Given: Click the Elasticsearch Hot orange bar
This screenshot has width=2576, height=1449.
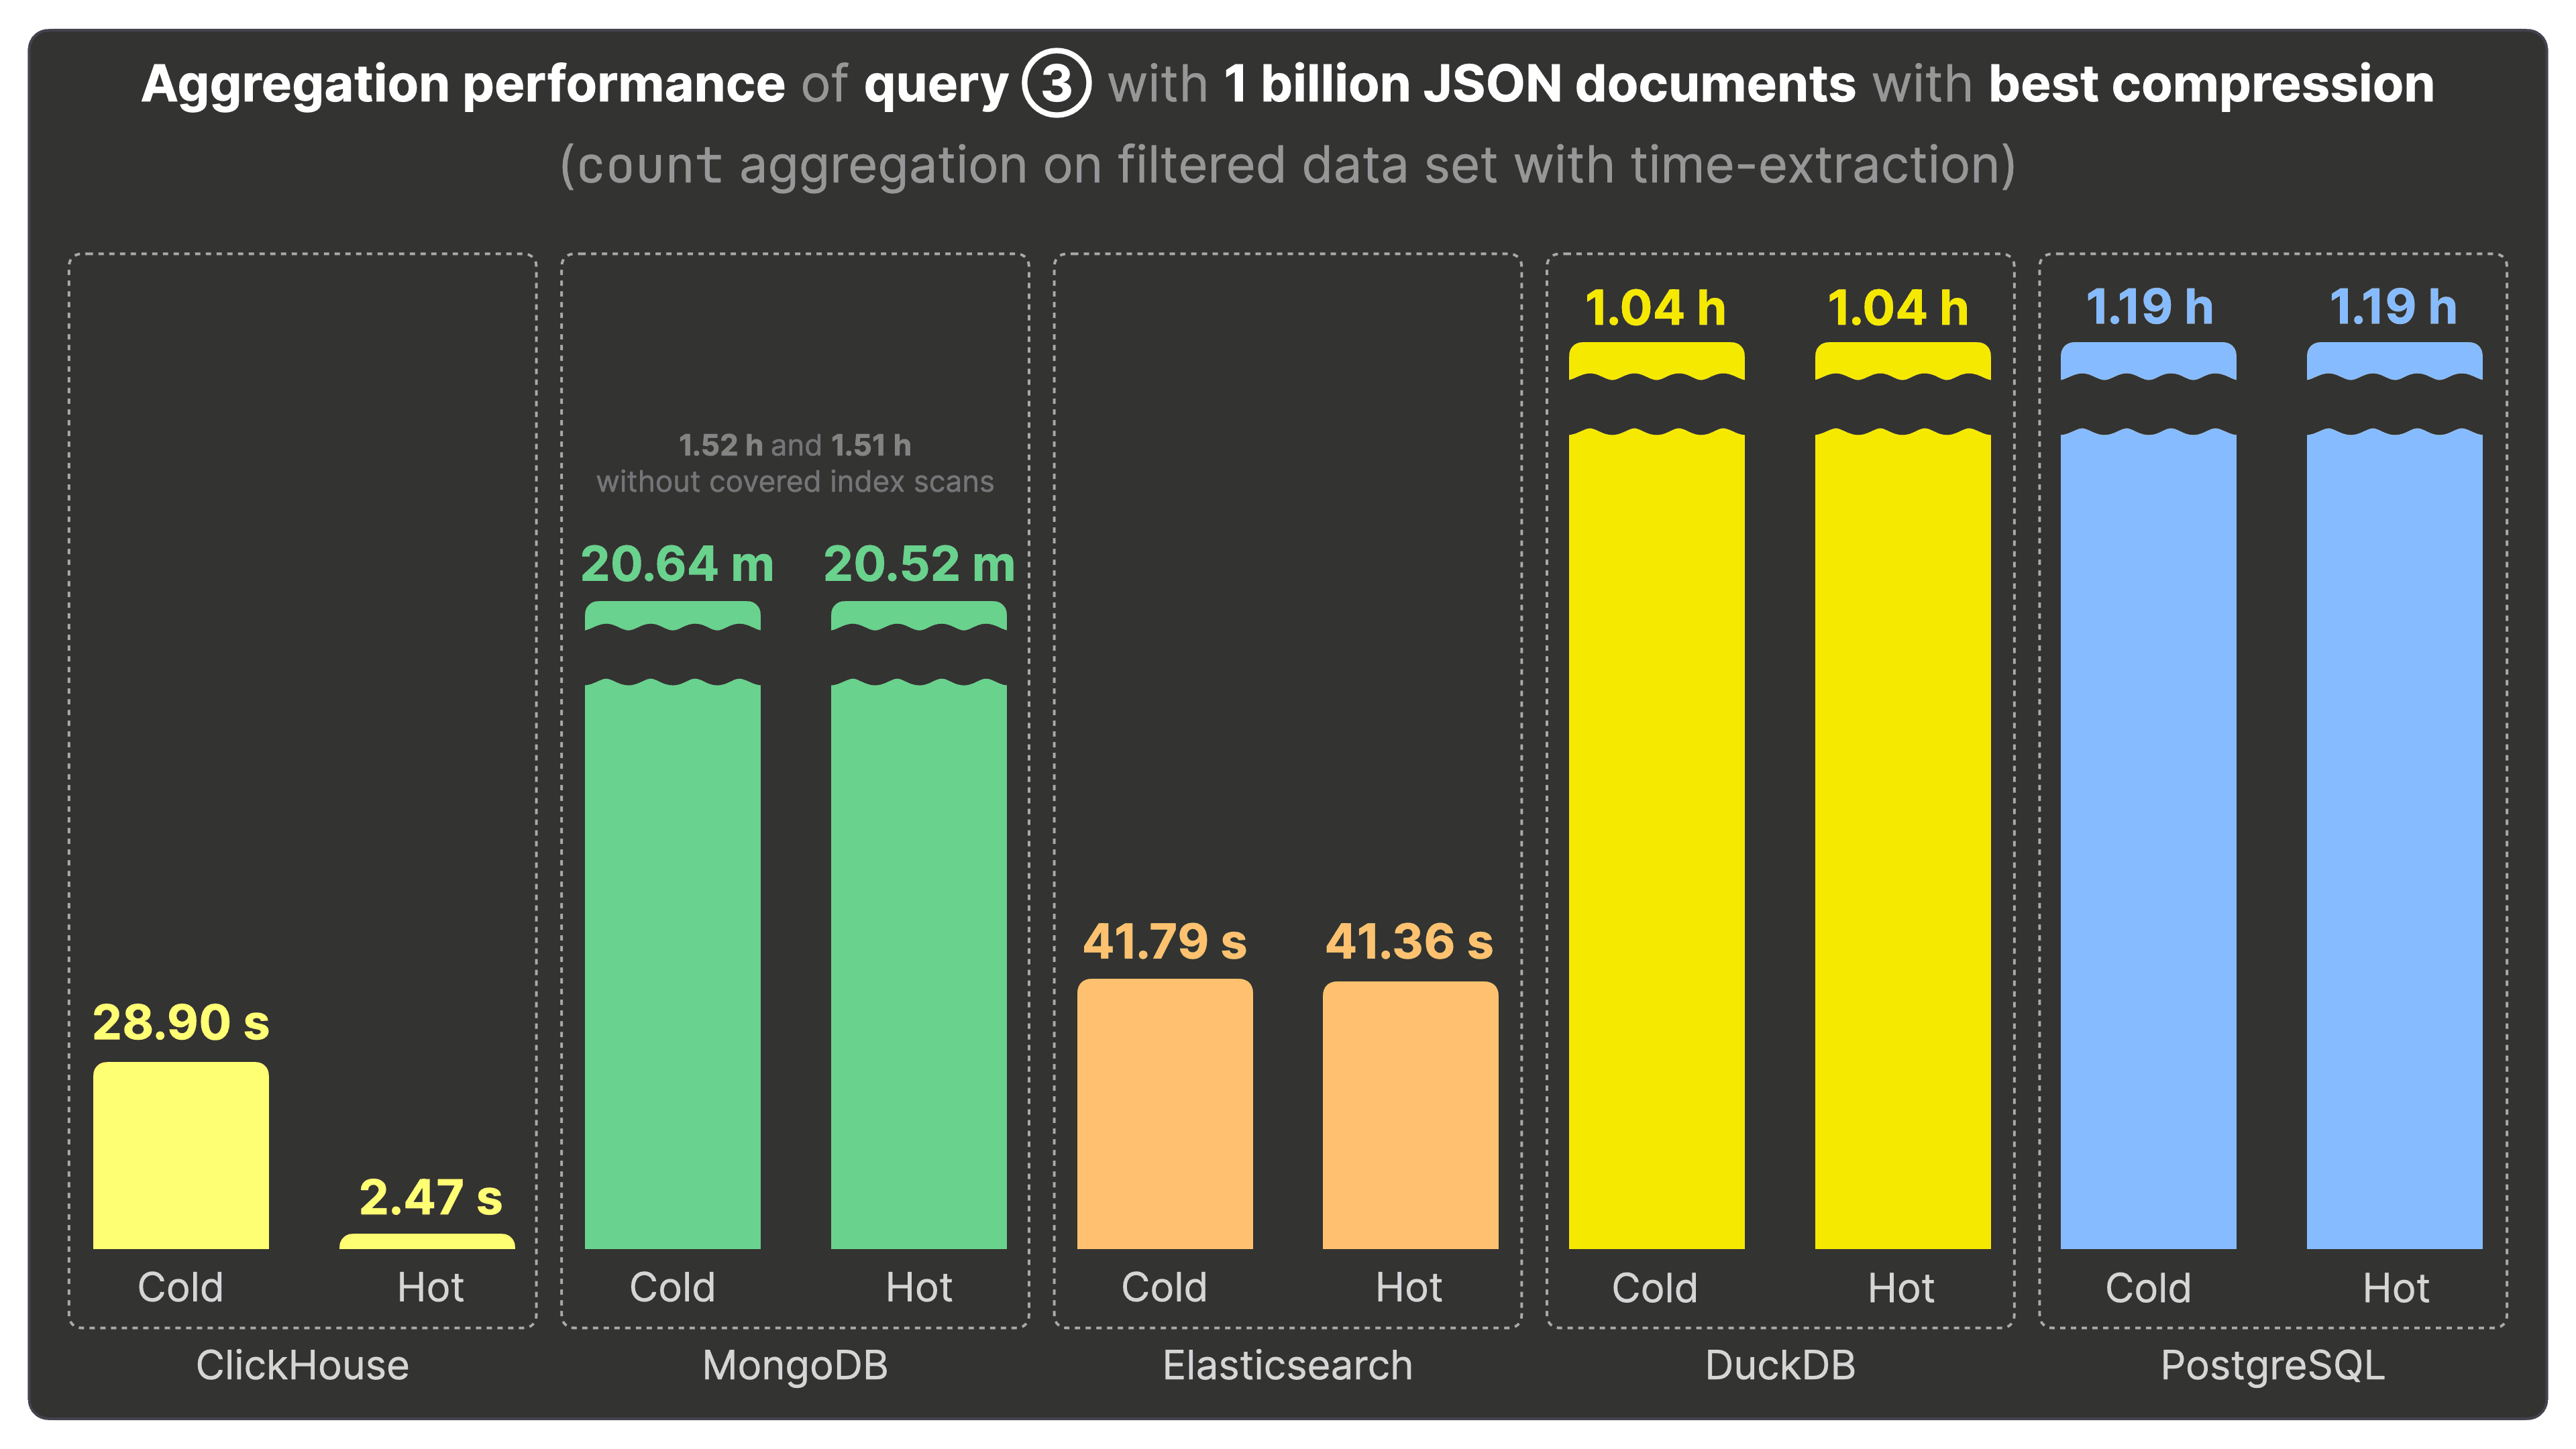Looking at the screenshot, I should click(x=1410, y=1115).
